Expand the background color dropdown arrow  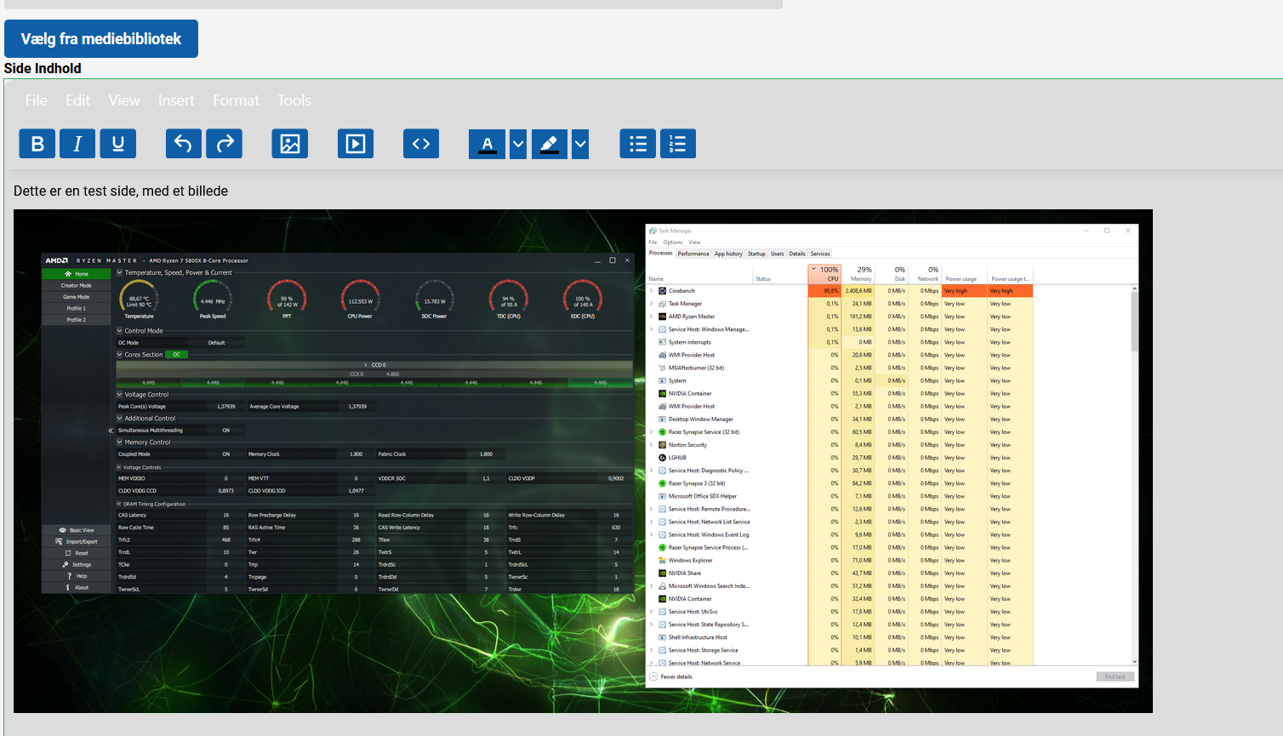click(x=580, y=145)
